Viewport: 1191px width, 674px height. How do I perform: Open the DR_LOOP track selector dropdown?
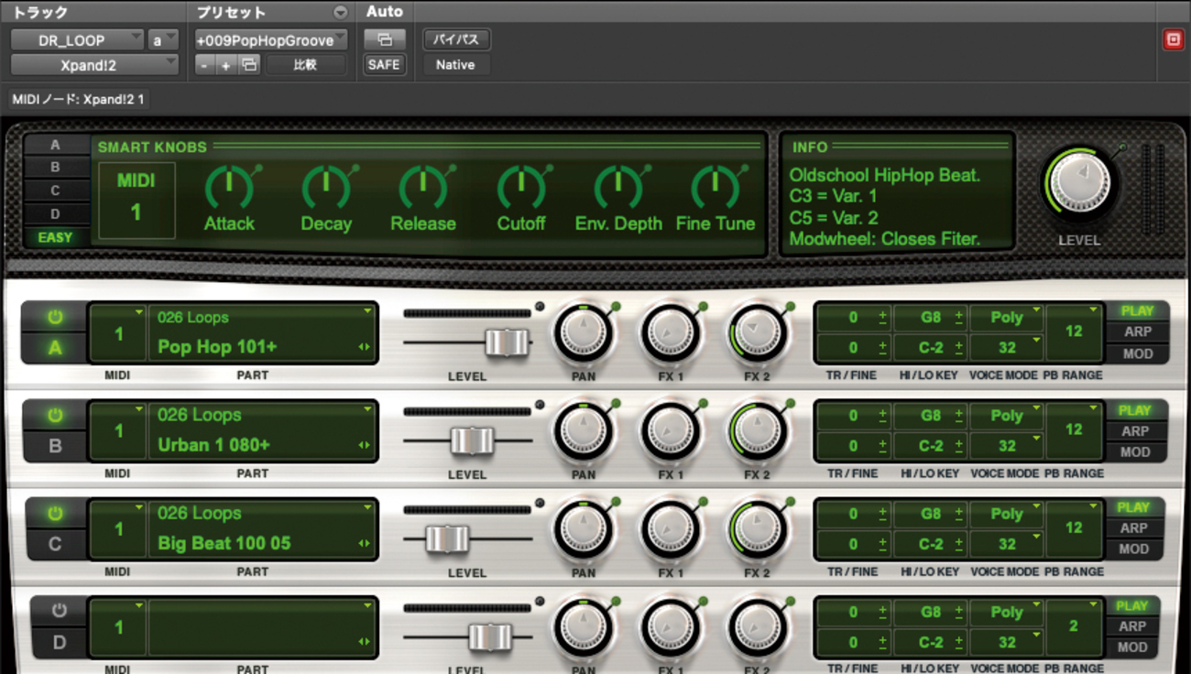point(77,40)
